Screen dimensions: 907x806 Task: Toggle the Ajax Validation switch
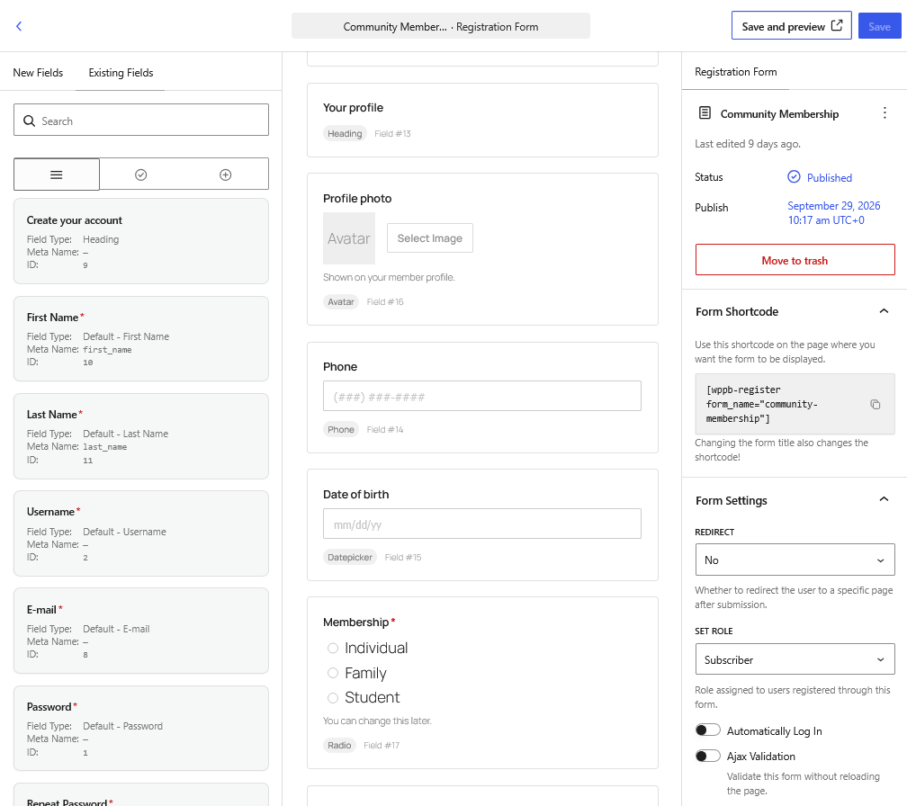point(707,756)
